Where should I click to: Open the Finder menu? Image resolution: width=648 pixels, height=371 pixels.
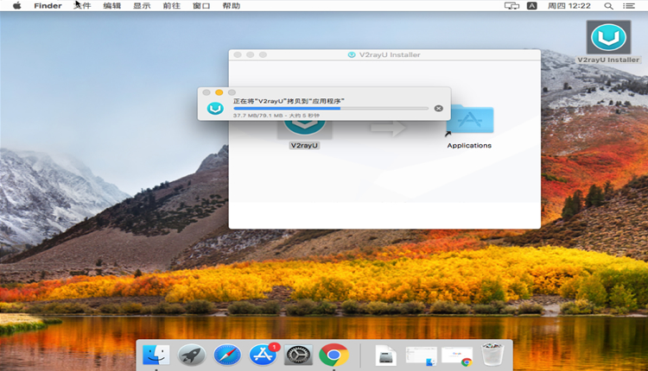pos(48,5)
